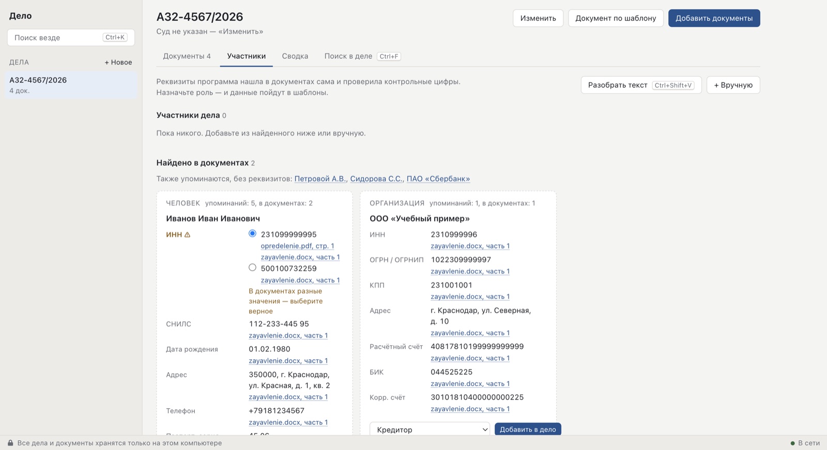Open the ПАО «Сбербанк» mention link
Image resolution: width=827 pixels, height=450 pixels.
[438, 179]
